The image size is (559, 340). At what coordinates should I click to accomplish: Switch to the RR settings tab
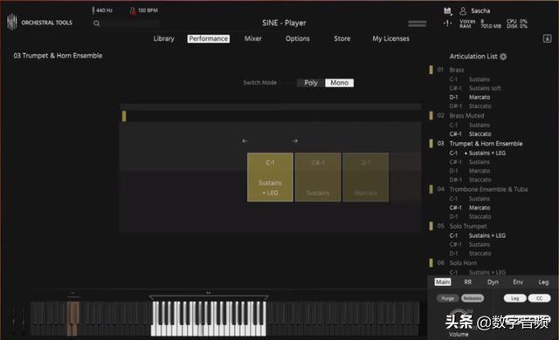pos(468,282)
